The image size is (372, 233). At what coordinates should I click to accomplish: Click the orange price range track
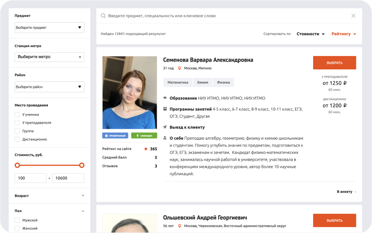pos(49,165)
